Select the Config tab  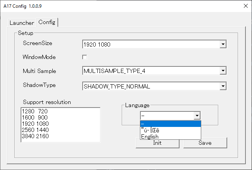point(47,22)
